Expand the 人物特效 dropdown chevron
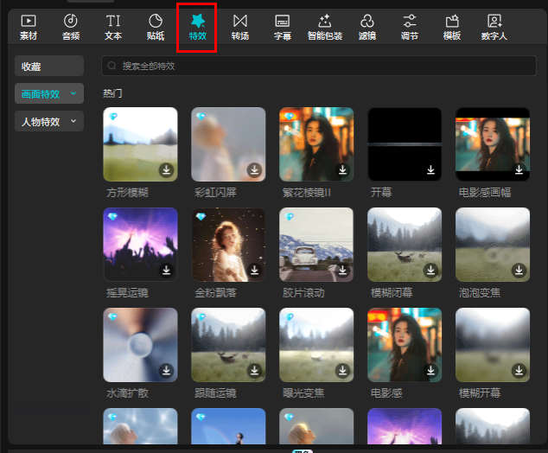Image resolution: width=548 pixels, height=453 pixels. 73,121
